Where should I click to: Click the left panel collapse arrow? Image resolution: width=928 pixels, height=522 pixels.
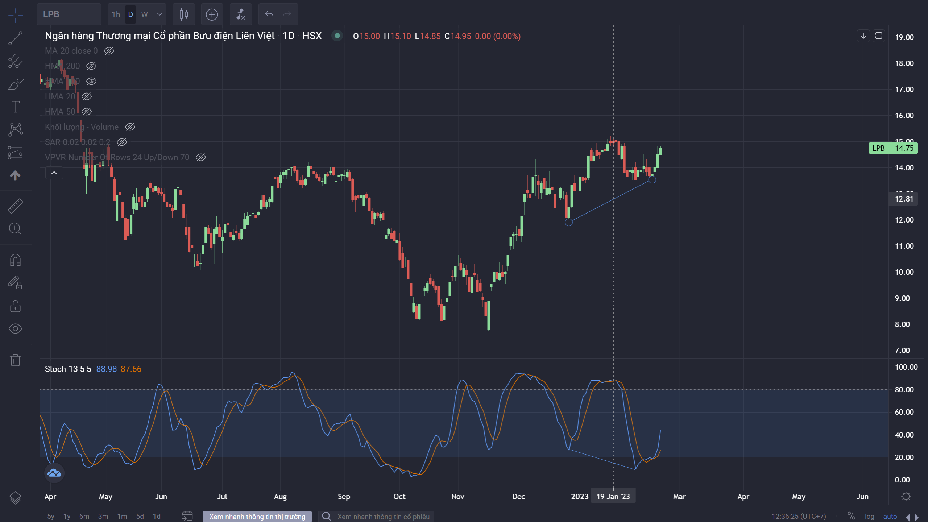click(908, 517)
